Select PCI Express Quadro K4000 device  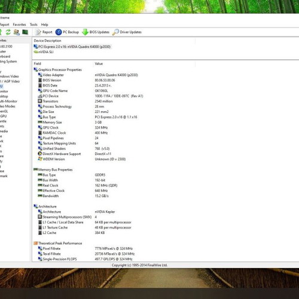(72, 47)
